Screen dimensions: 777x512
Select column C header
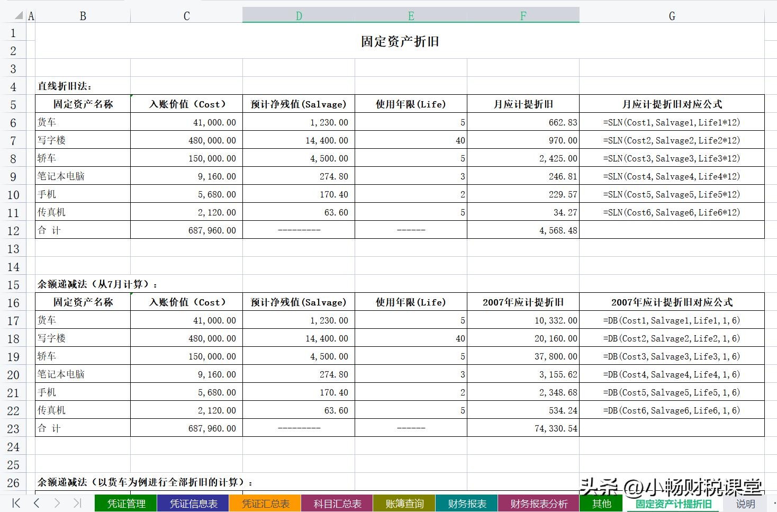pos(186,16)
